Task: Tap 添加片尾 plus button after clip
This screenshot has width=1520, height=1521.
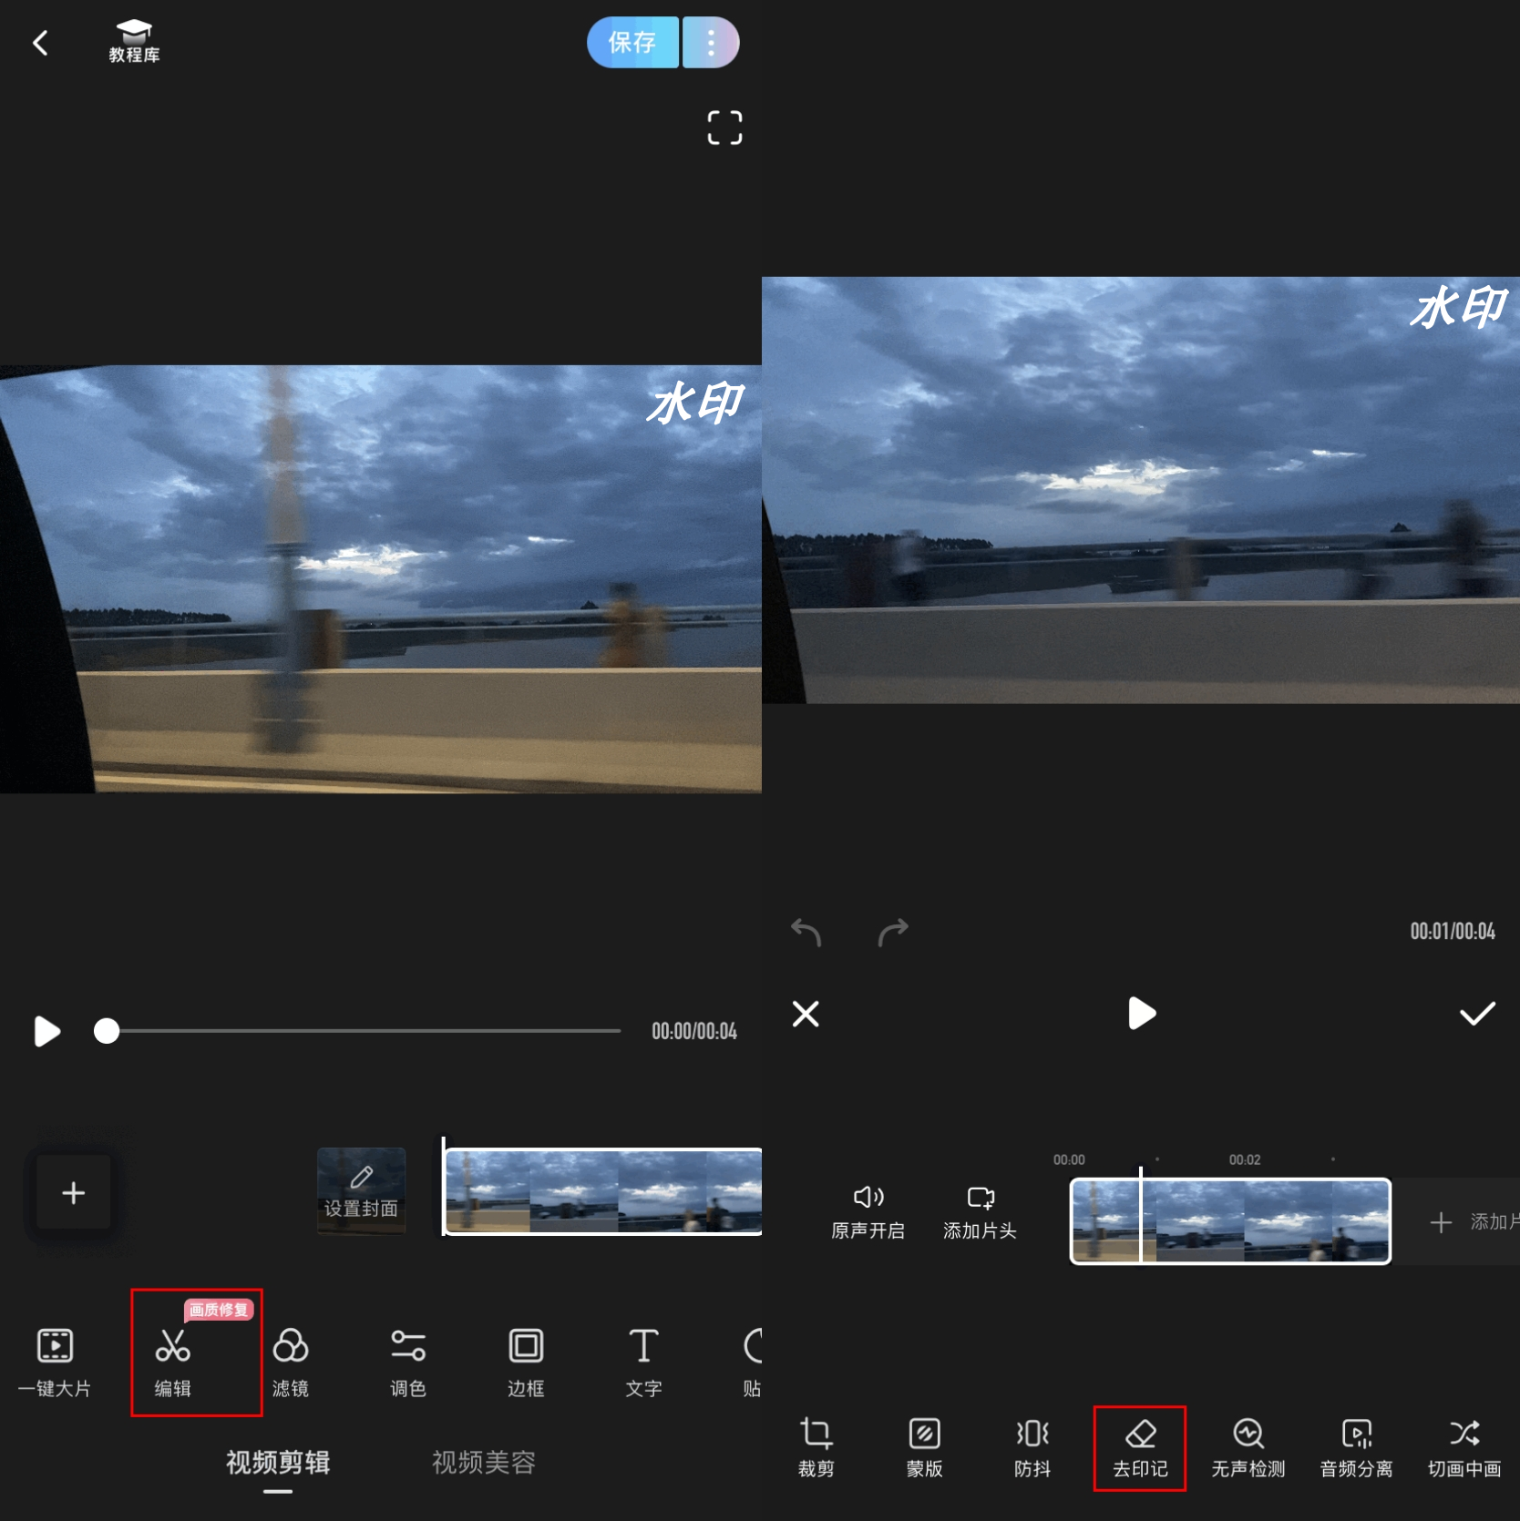Action: (1441, 1222)
